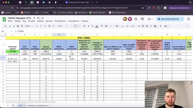Image resolution: width=193 pixels, height=108 pixels.
Task: Open the Правка menu
Action: pyautogui.click(x=17, y=21)
